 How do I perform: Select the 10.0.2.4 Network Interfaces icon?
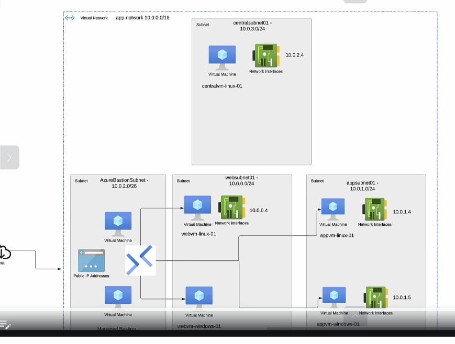pos(265,55)
